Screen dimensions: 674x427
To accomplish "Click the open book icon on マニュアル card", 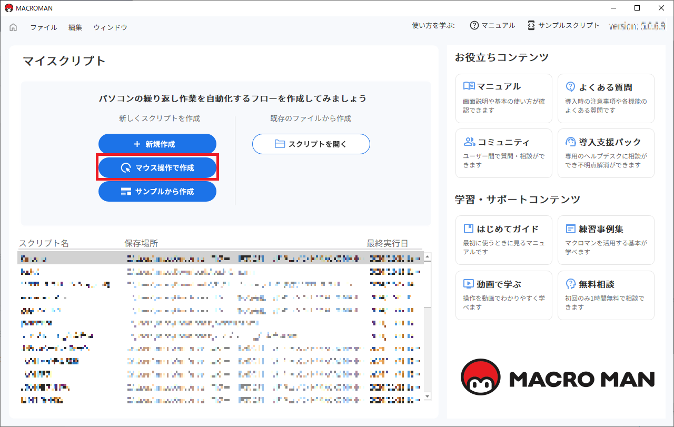I will (469, 86).
